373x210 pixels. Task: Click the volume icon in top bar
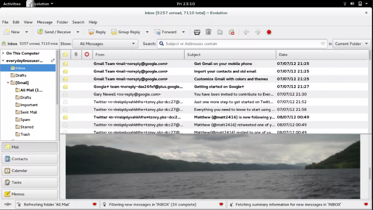point(352,4)
